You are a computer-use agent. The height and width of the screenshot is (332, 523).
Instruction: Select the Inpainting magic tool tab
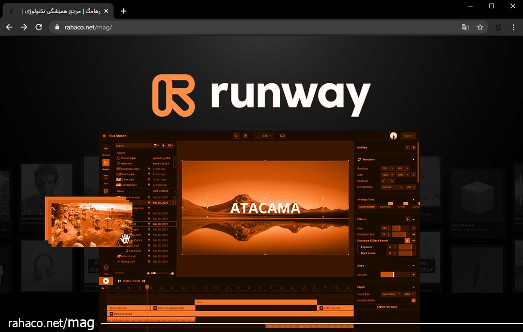pyautogui.click(x=385, y=207)
